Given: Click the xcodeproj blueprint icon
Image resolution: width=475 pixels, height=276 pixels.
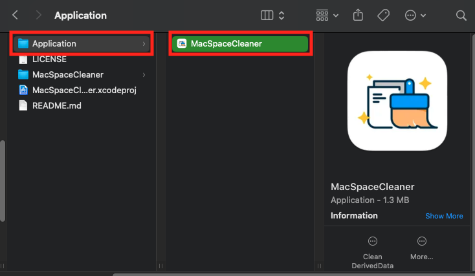Looking at the screenshot, I should point(23,90).
